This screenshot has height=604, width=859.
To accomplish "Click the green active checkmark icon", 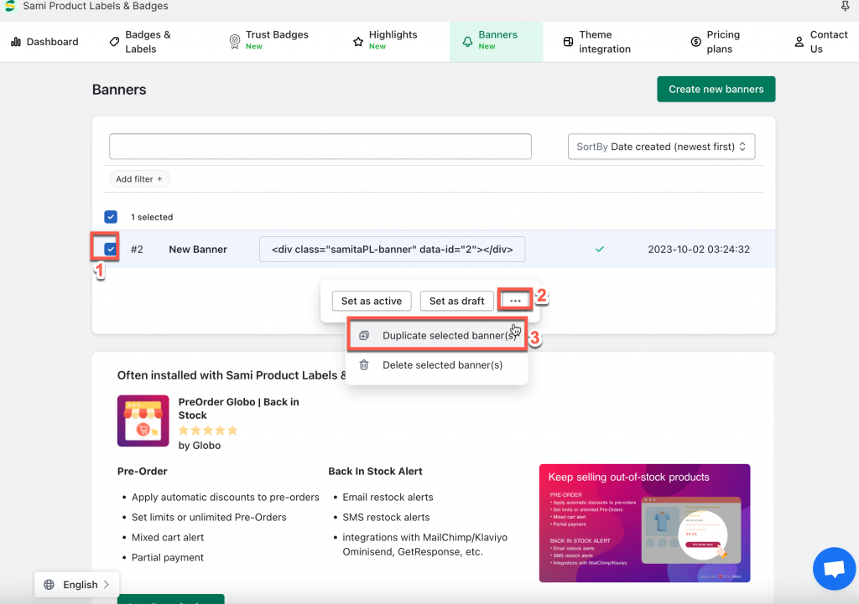I will (600, 249).
